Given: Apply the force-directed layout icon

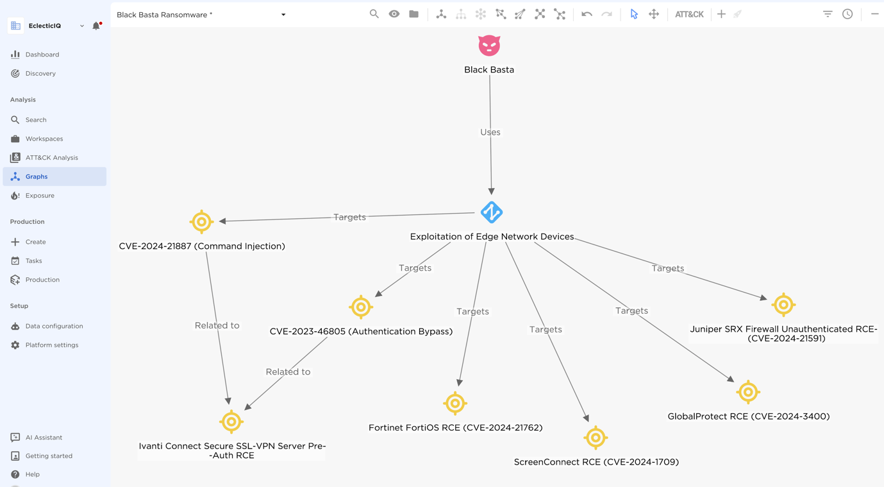Looking at the screenshot, I should (441, 13).
